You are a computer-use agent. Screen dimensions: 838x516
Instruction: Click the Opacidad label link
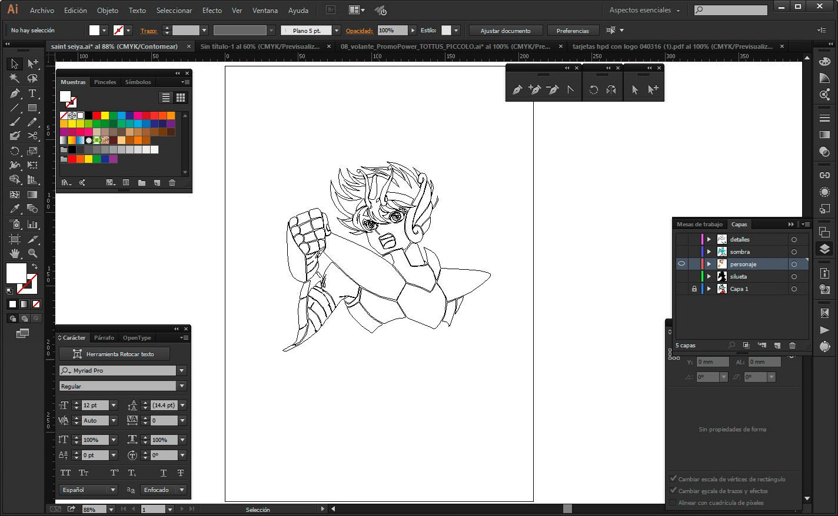360,31
